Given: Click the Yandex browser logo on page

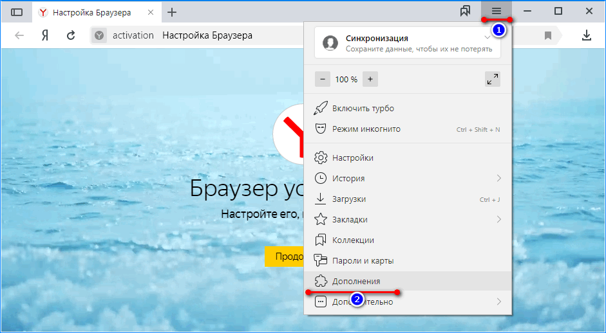Looking at the screenshot, I should tap(289, 134).
